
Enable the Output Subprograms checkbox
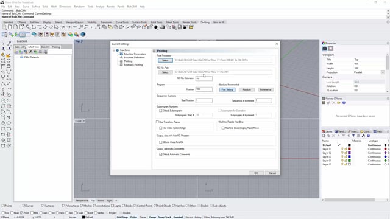click(x=161, y=111)
